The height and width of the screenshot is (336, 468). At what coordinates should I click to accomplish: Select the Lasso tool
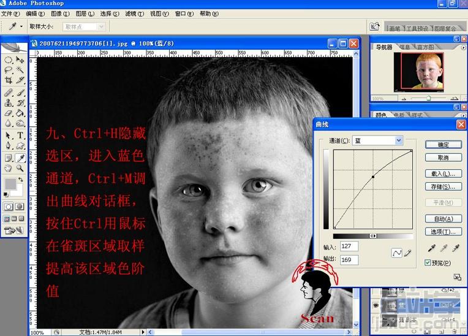pyautogui.click(x=9, y=70)
